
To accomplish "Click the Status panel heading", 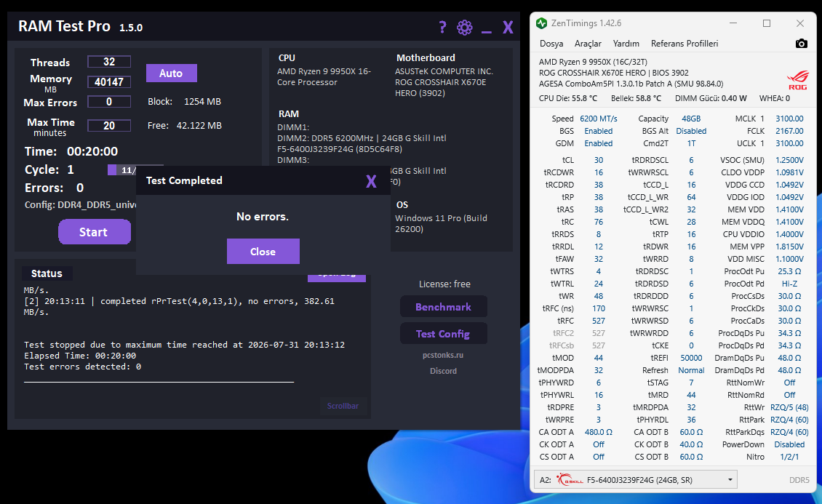I will coord(47,273).
